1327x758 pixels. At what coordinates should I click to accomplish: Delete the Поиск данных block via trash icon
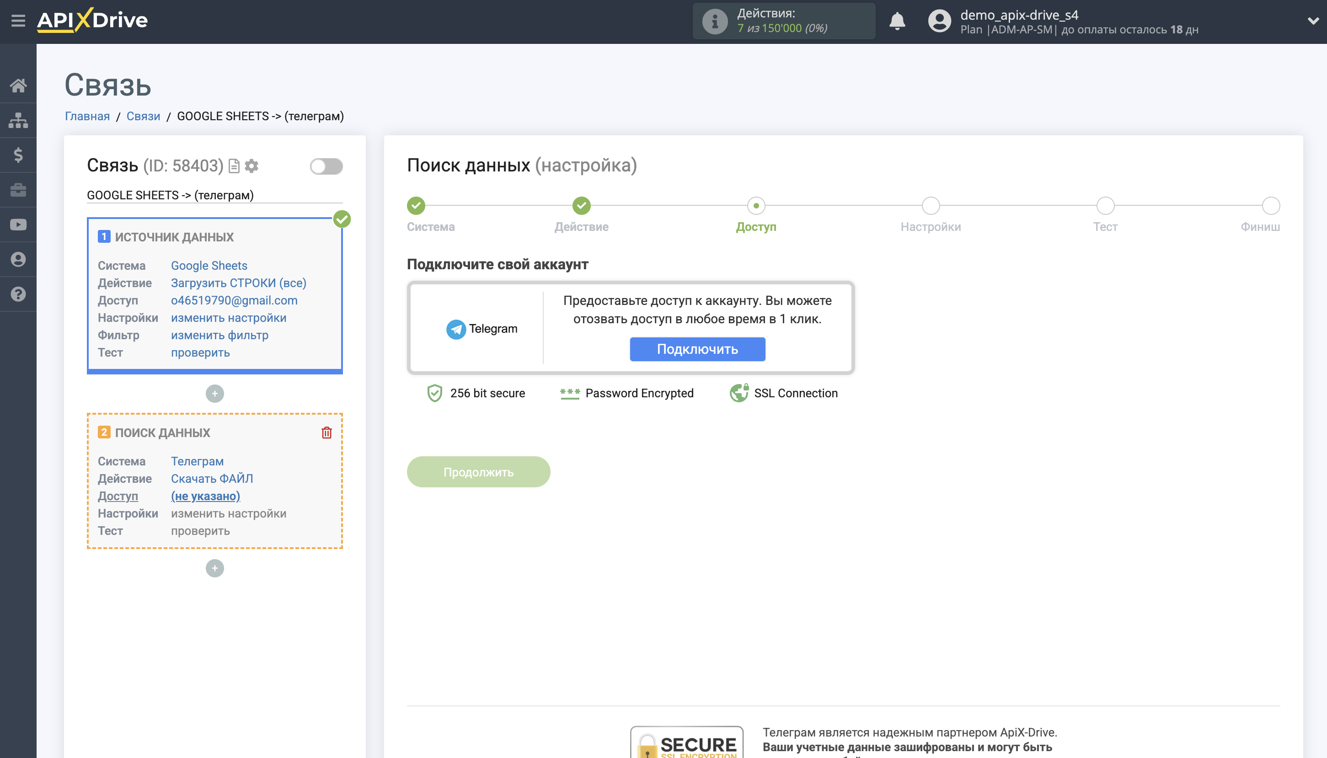pos(326,432)
